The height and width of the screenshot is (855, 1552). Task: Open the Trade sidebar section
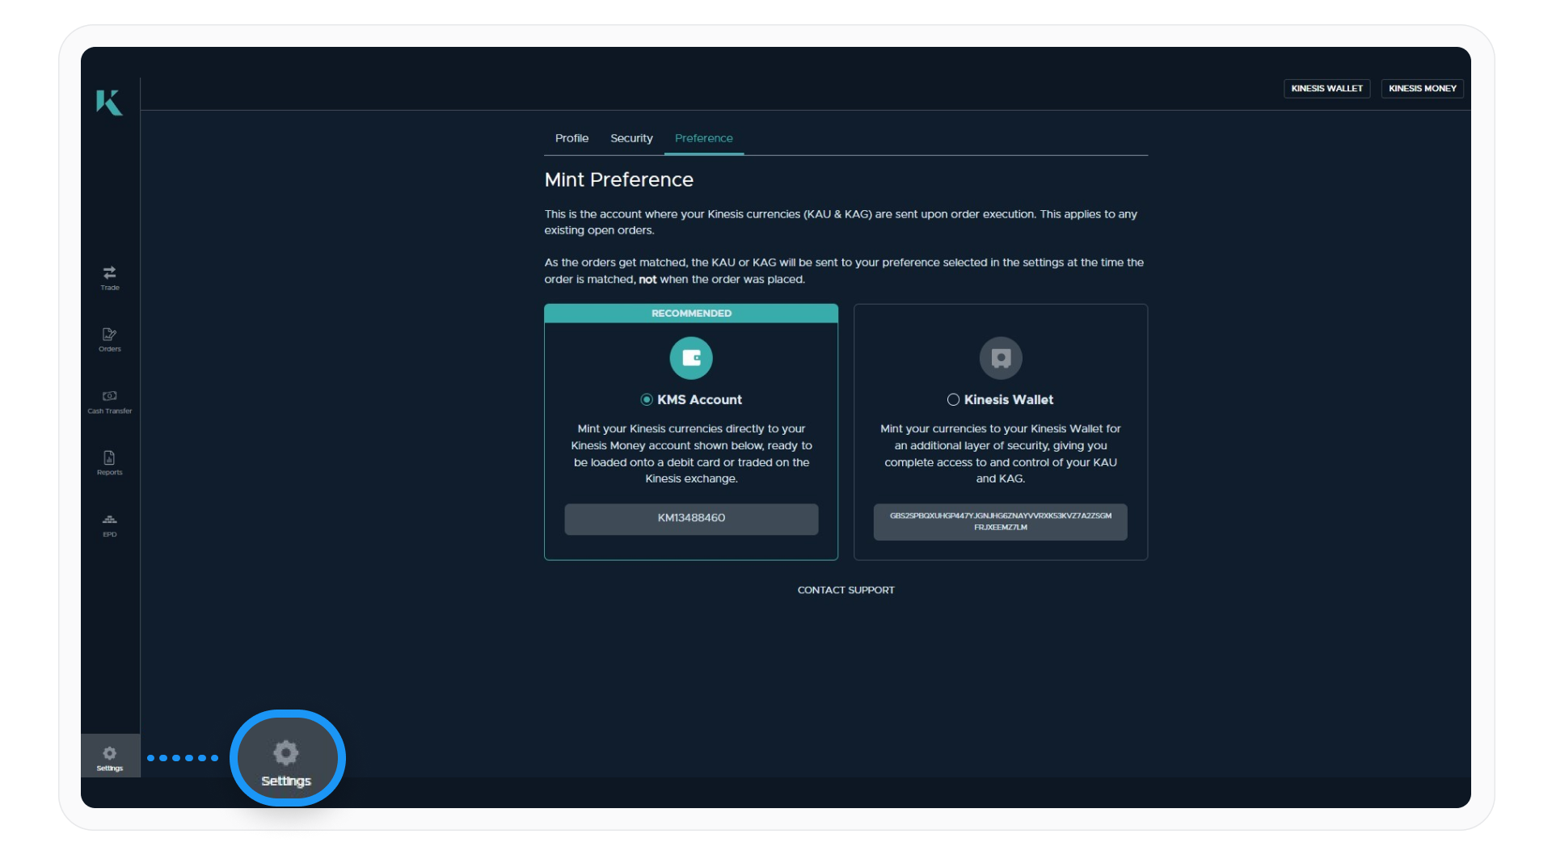[x=110, y=277]
